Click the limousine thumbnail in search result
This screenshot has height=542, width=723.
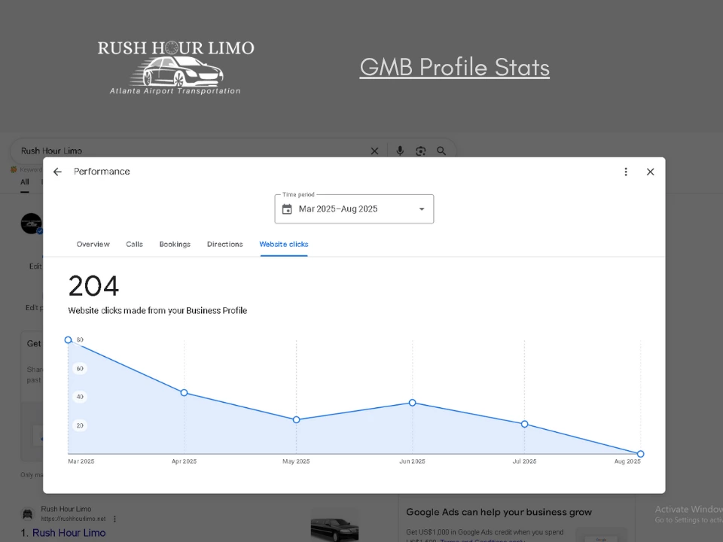[334, 525]
